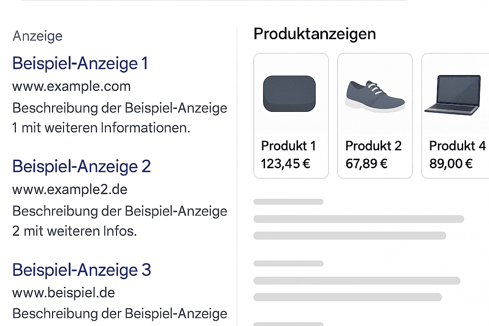Select the Produkt 2 title text

coord(373,146)
